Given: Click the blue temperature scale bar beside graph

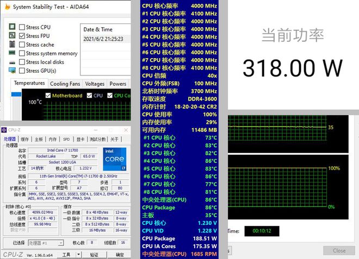Looking at the screenshot, I should (16, 94).
